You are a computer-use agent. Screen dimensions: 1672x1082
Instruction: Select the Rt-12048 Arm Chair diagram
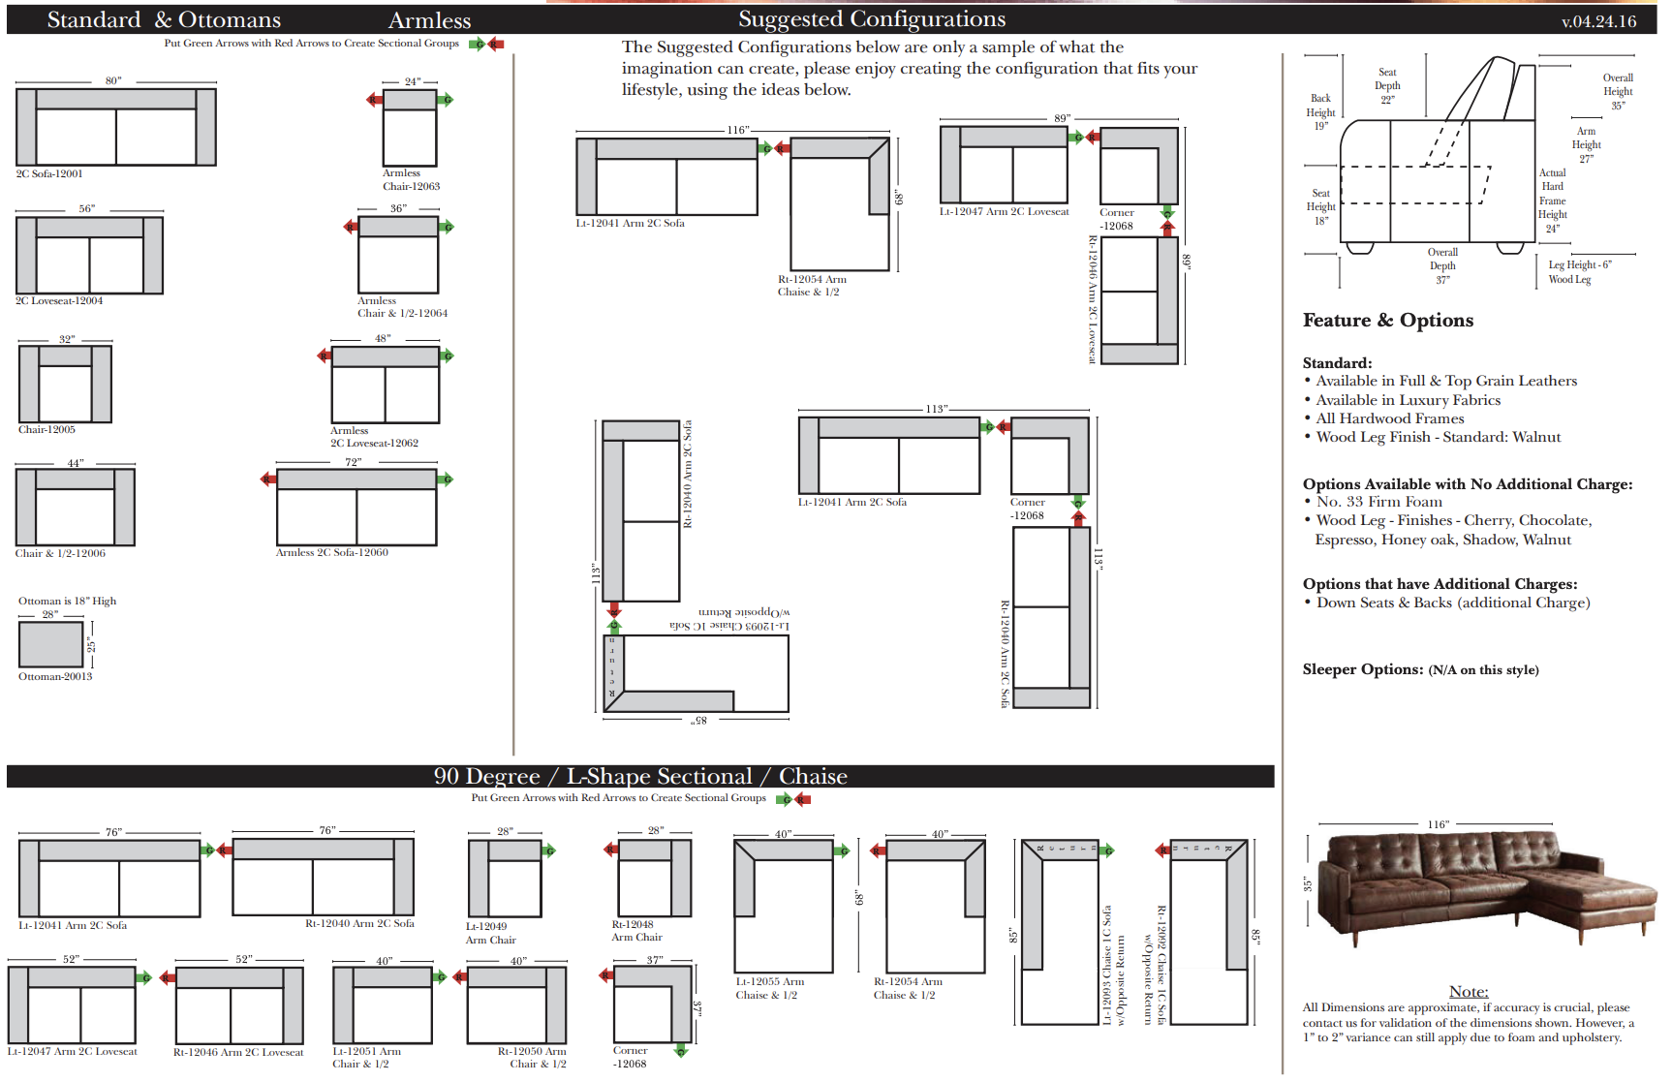click(655, 878)
